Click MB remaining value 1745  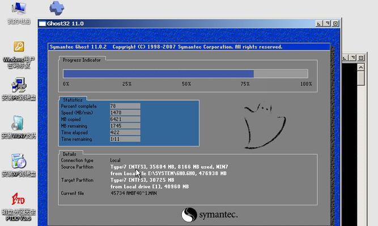pyautogui.click(x=125, y=126)
